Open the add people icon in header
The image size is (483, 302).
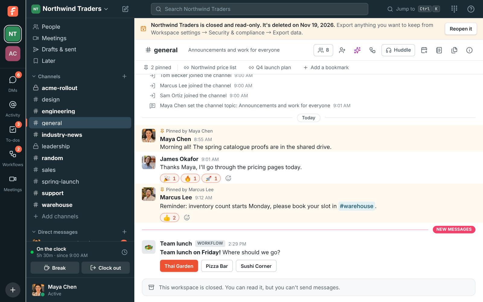click(342, 50)
